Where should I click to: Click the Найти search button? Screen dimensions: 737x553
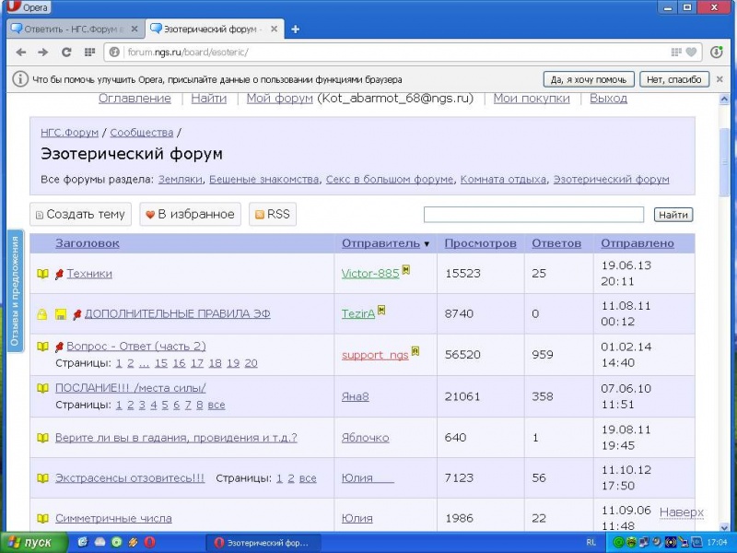click(673, 215)
